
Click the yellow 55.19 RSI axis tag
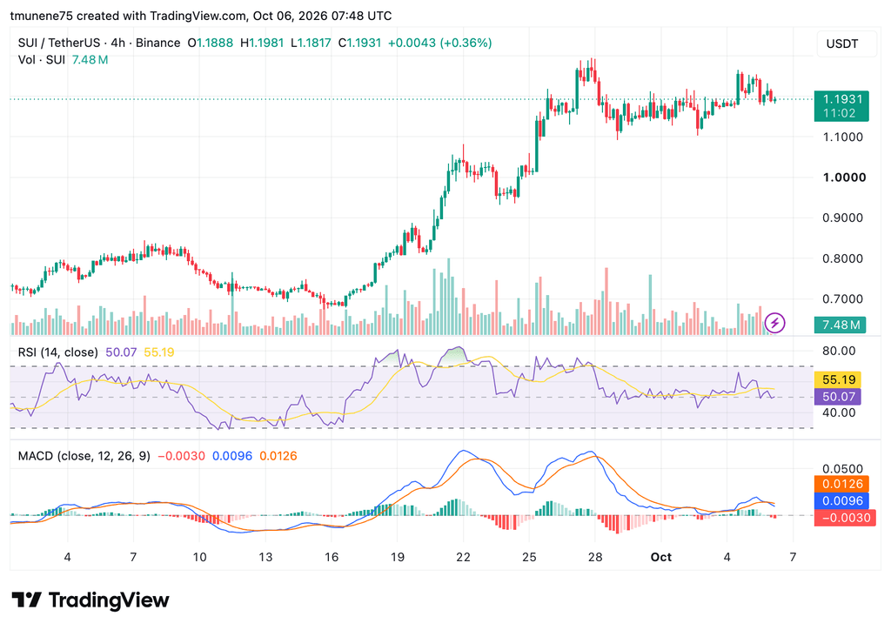(838, 379)
